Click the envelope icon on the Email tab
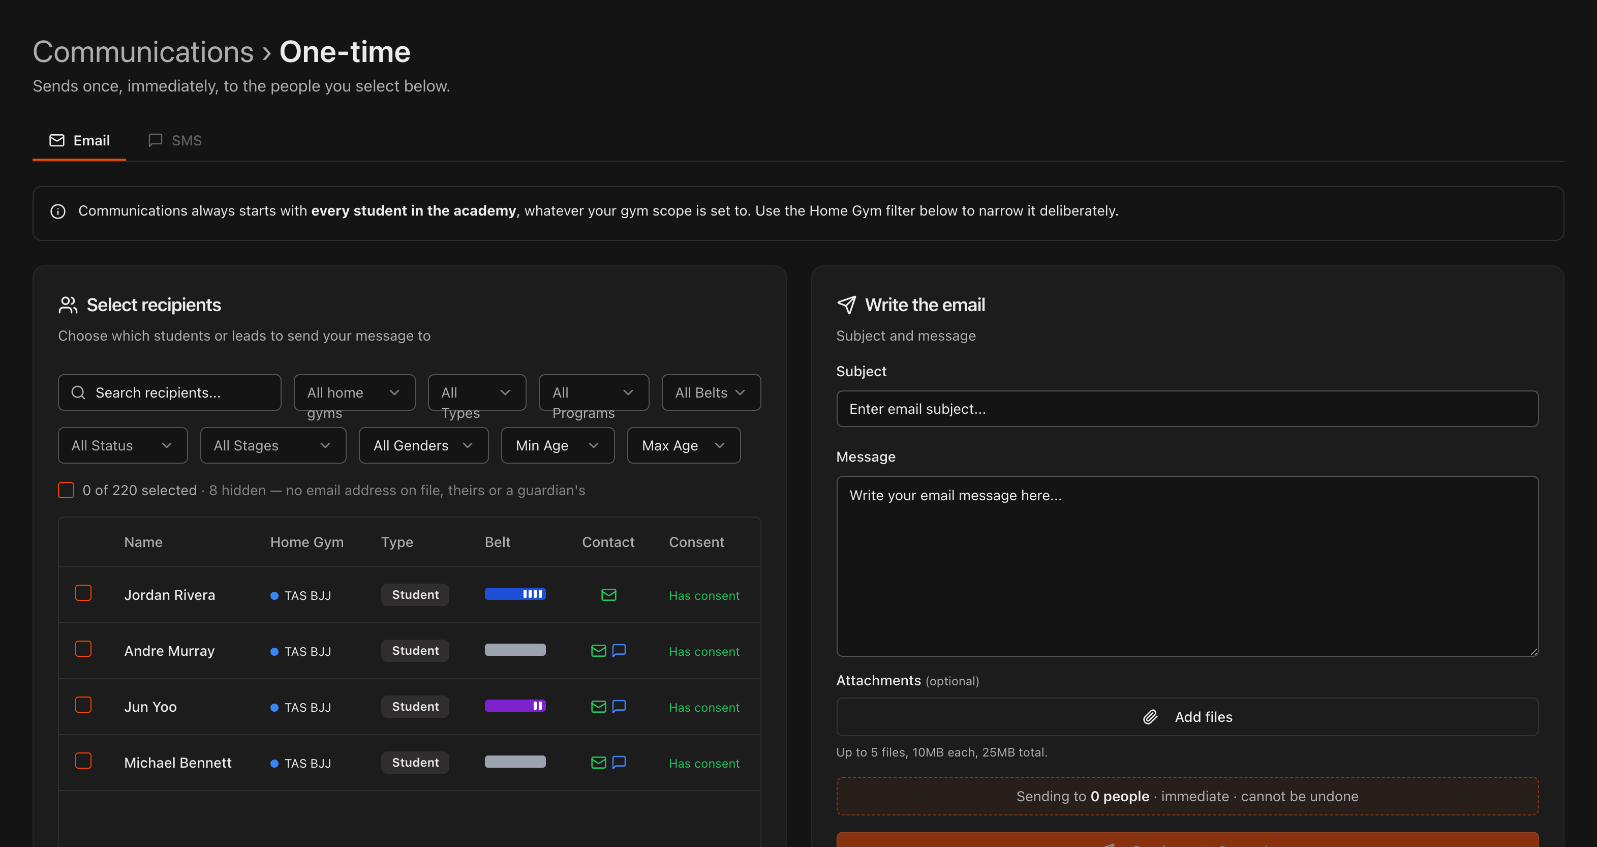Screen dimensions: 1597x847 pos(56,141)
